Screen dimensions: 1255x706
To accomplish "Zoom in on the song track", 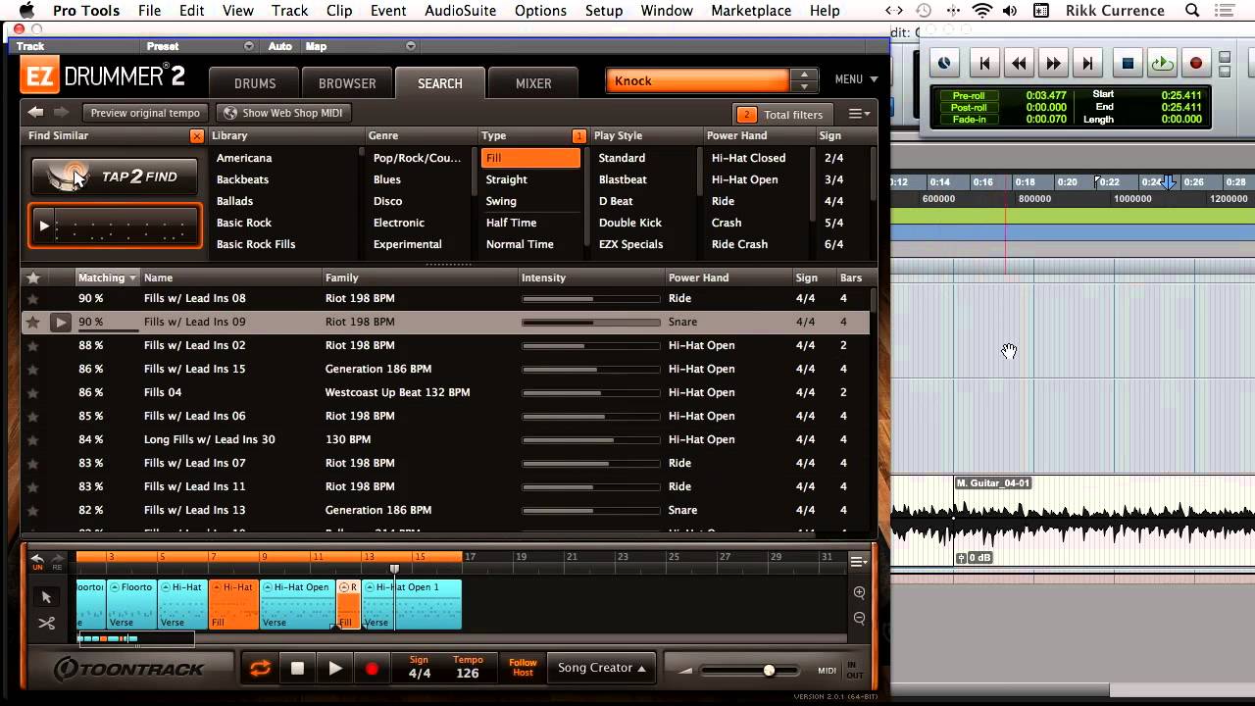I will coord(860,592).
